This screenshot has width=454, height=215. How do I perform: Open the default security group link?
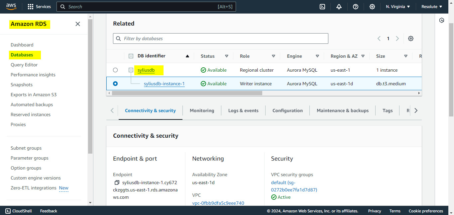(x=294, y=186)
